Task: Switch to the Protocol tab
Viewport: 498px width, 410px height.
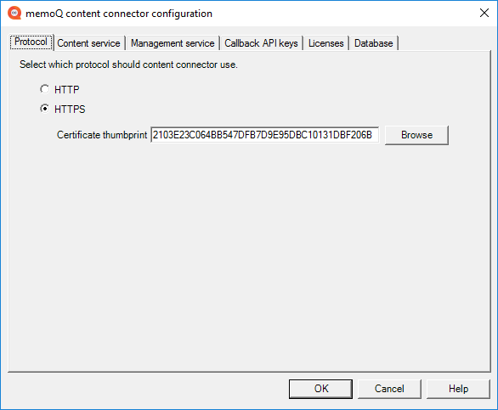Action: point(31,42)
